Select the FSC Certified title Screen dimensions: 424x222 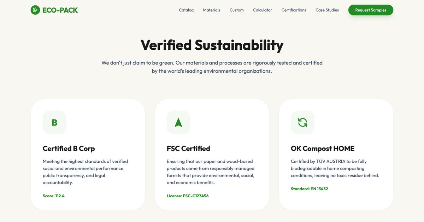click(188, 148)
